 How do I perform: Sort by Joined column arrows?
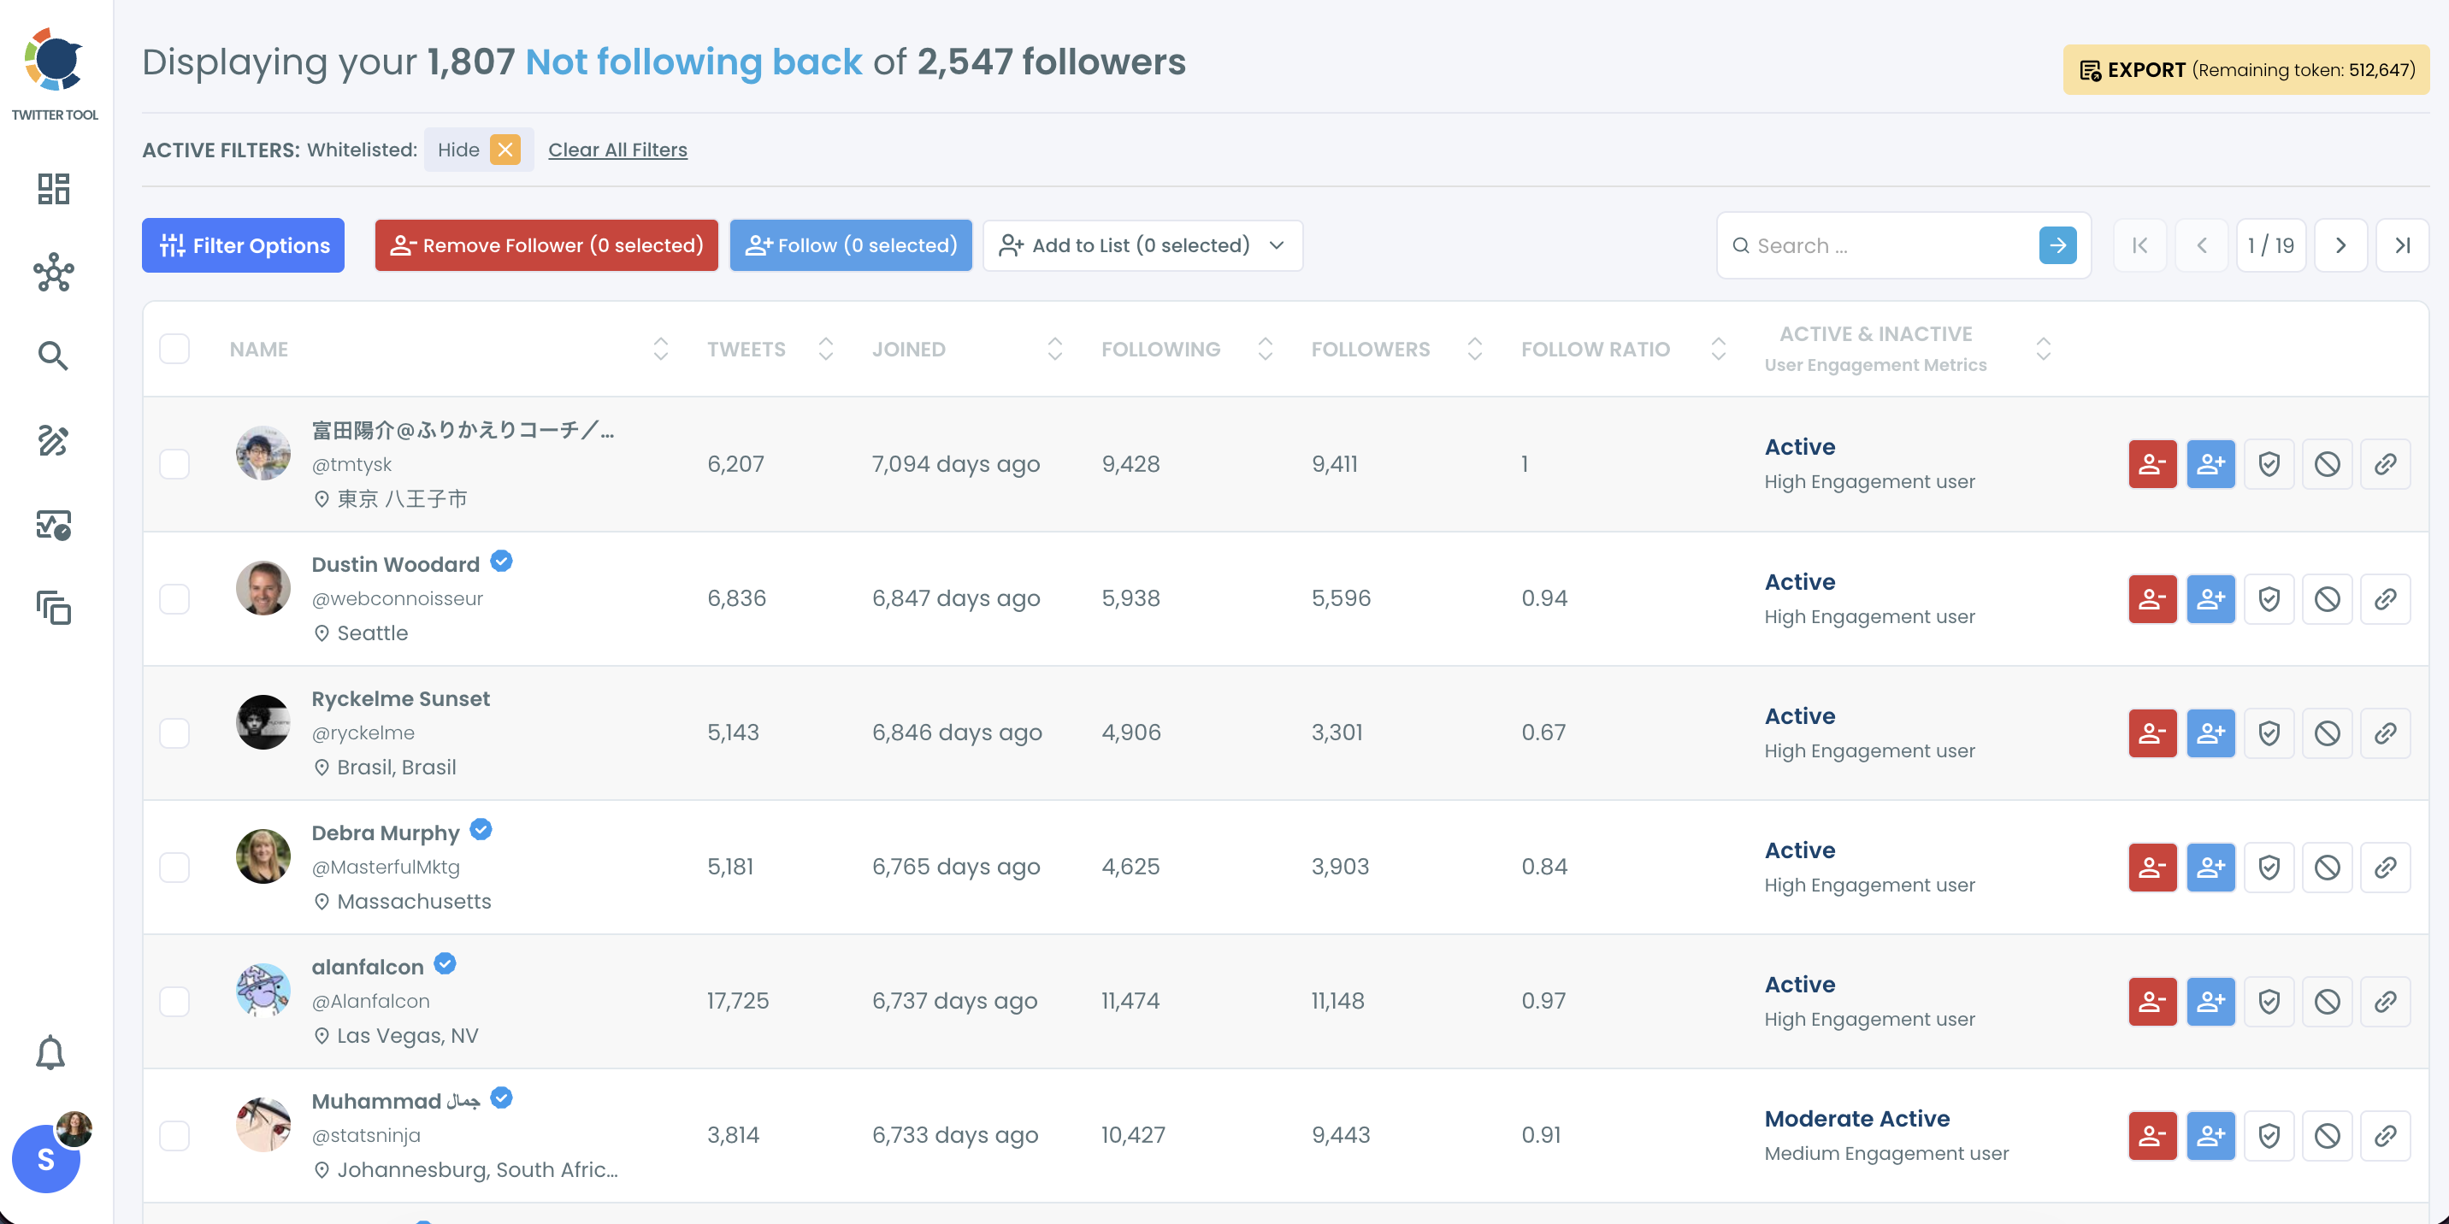coord(1054,349)
